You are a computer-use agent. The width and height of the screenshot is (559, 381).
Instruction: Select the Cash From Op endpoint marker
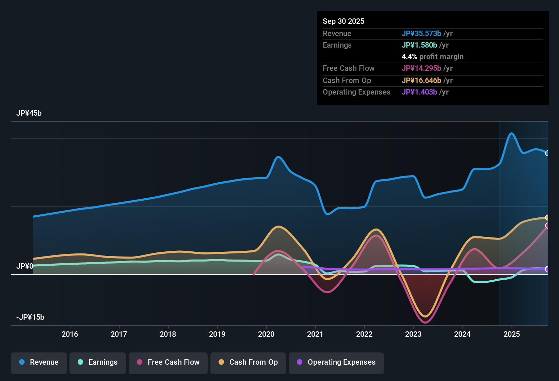[x=547, y=217]
